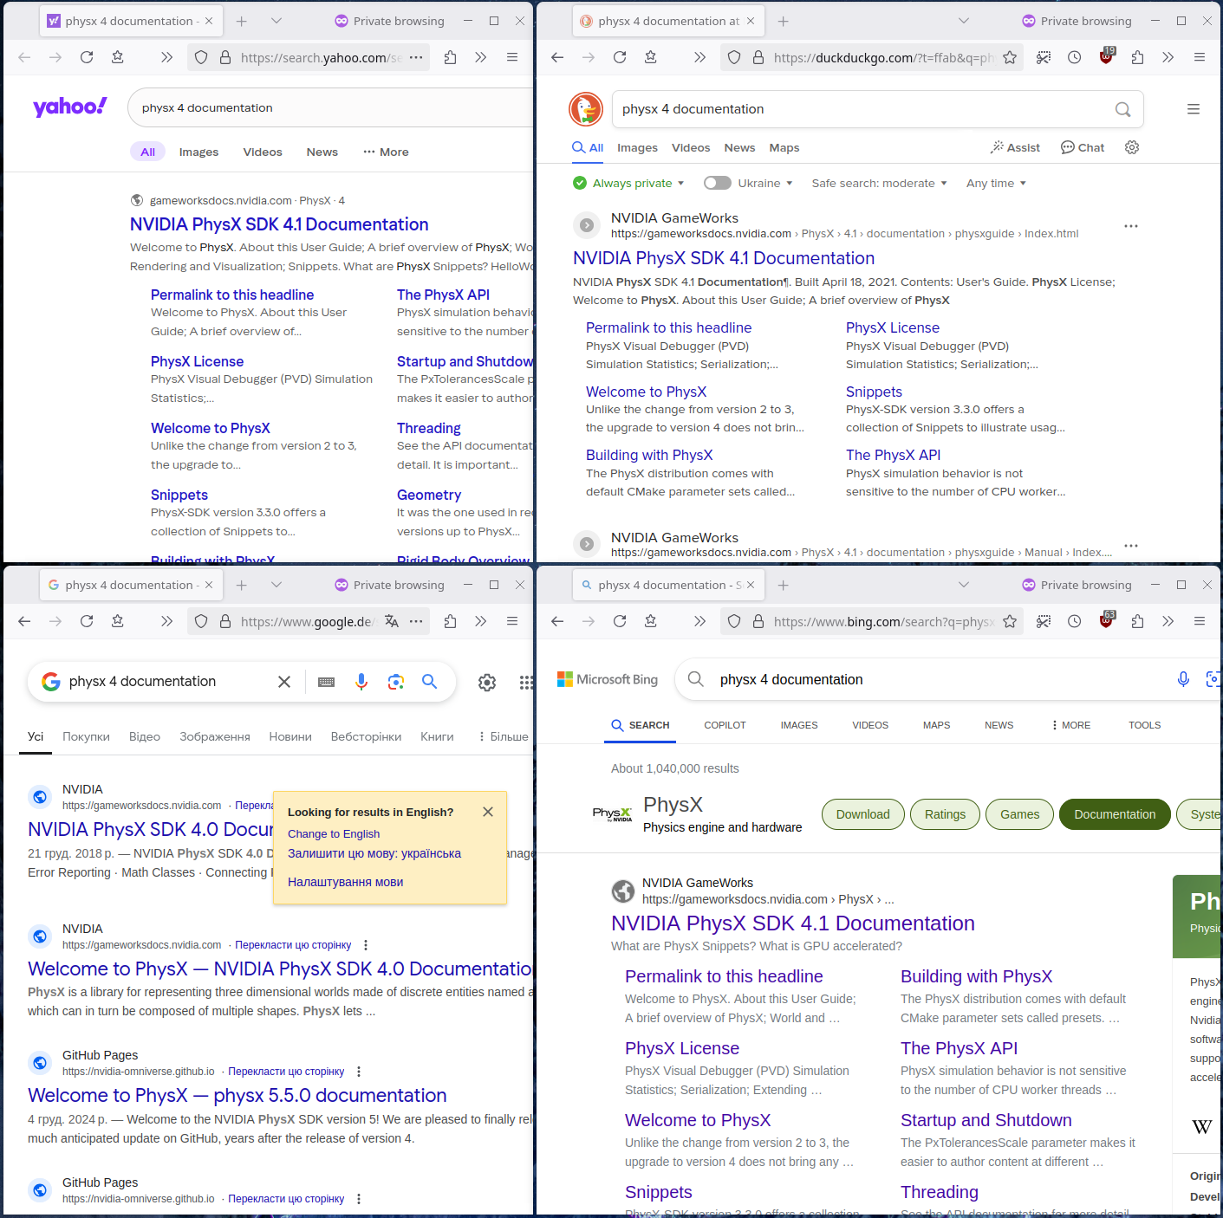Expand Ukraine region dropdown arrow
The height and width of the screenshot is (1218, 1223).
pos(790,184)
